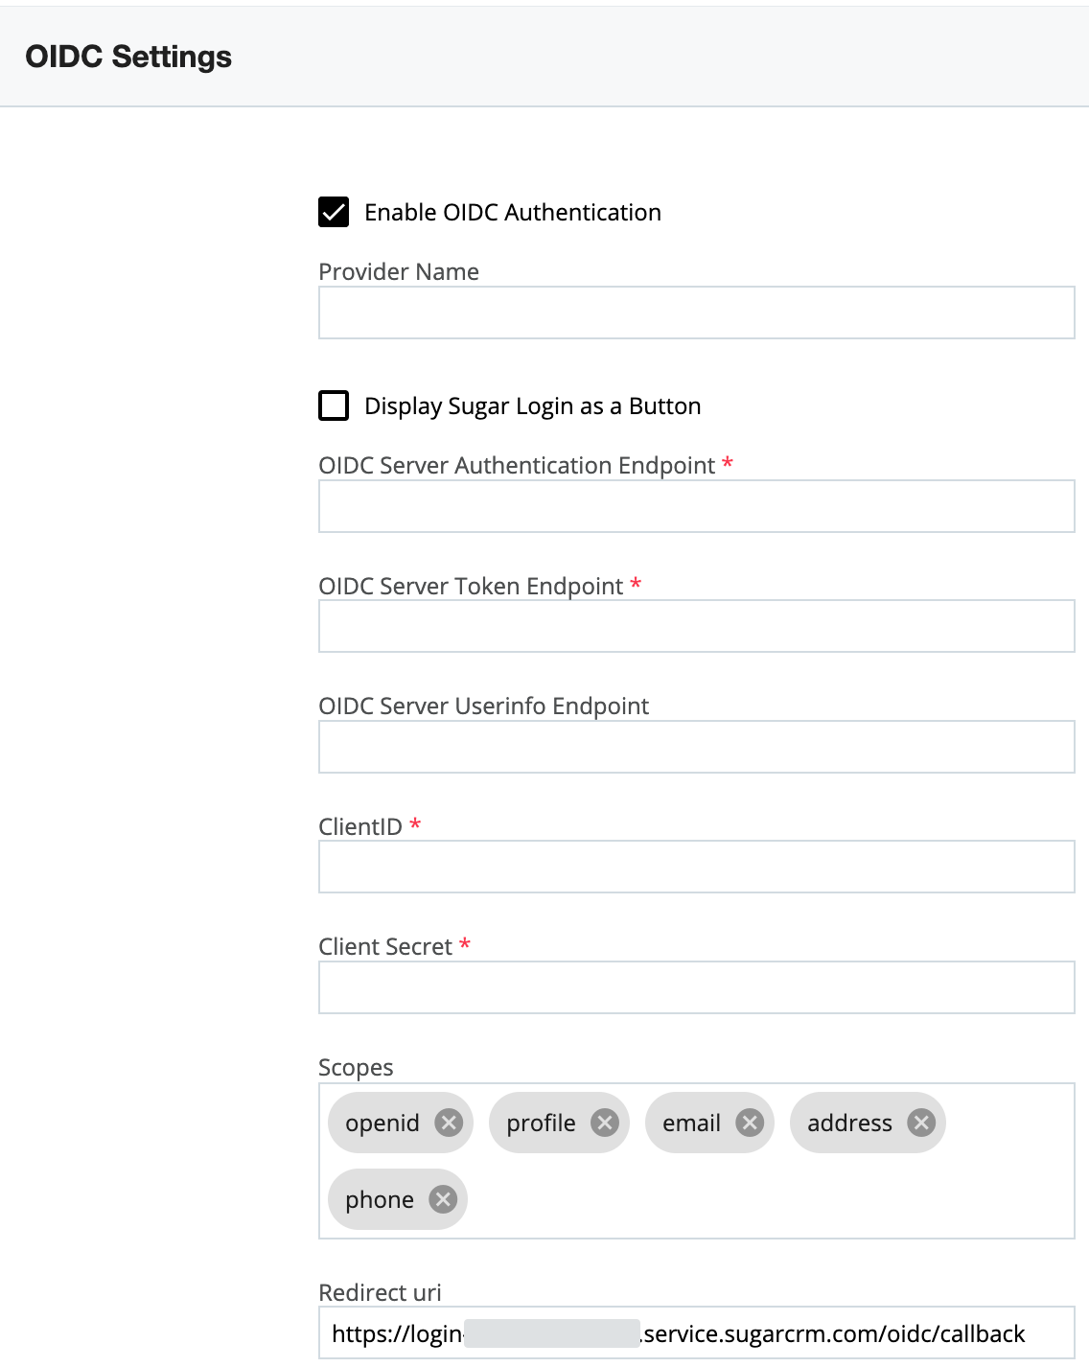Image resolution: width=1089 pixels, height=1367 pixels.
Task: Remove the profile scope
Action: (x=605, y=1123)
